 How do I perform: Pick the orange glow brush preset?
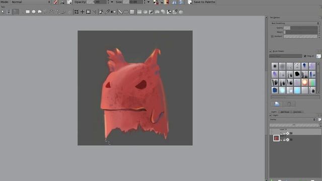[304, 82]
